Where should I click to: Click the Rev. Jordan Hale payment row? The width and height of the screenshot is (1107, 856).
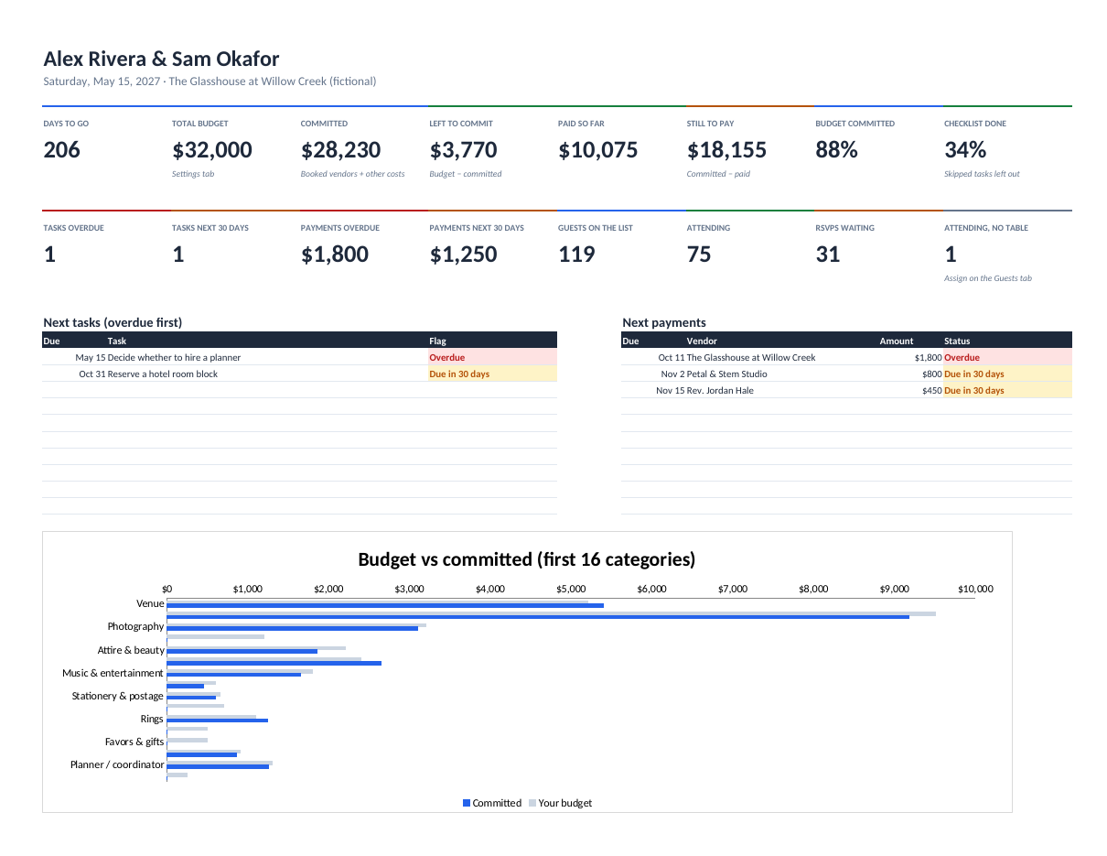[x=846, y=390]
